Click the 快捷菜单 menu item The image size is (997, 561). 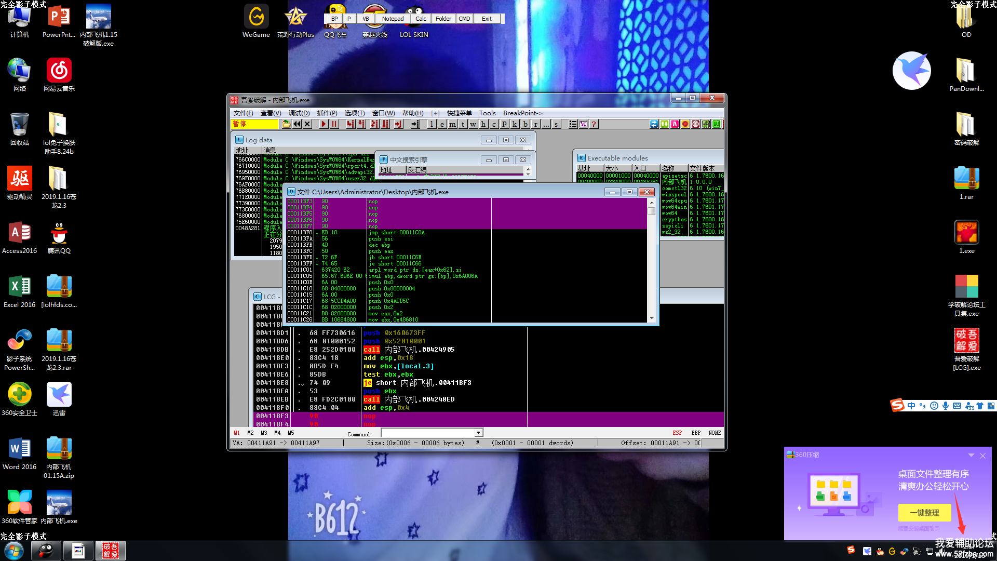pyautogui.click(x=459, y=113)
